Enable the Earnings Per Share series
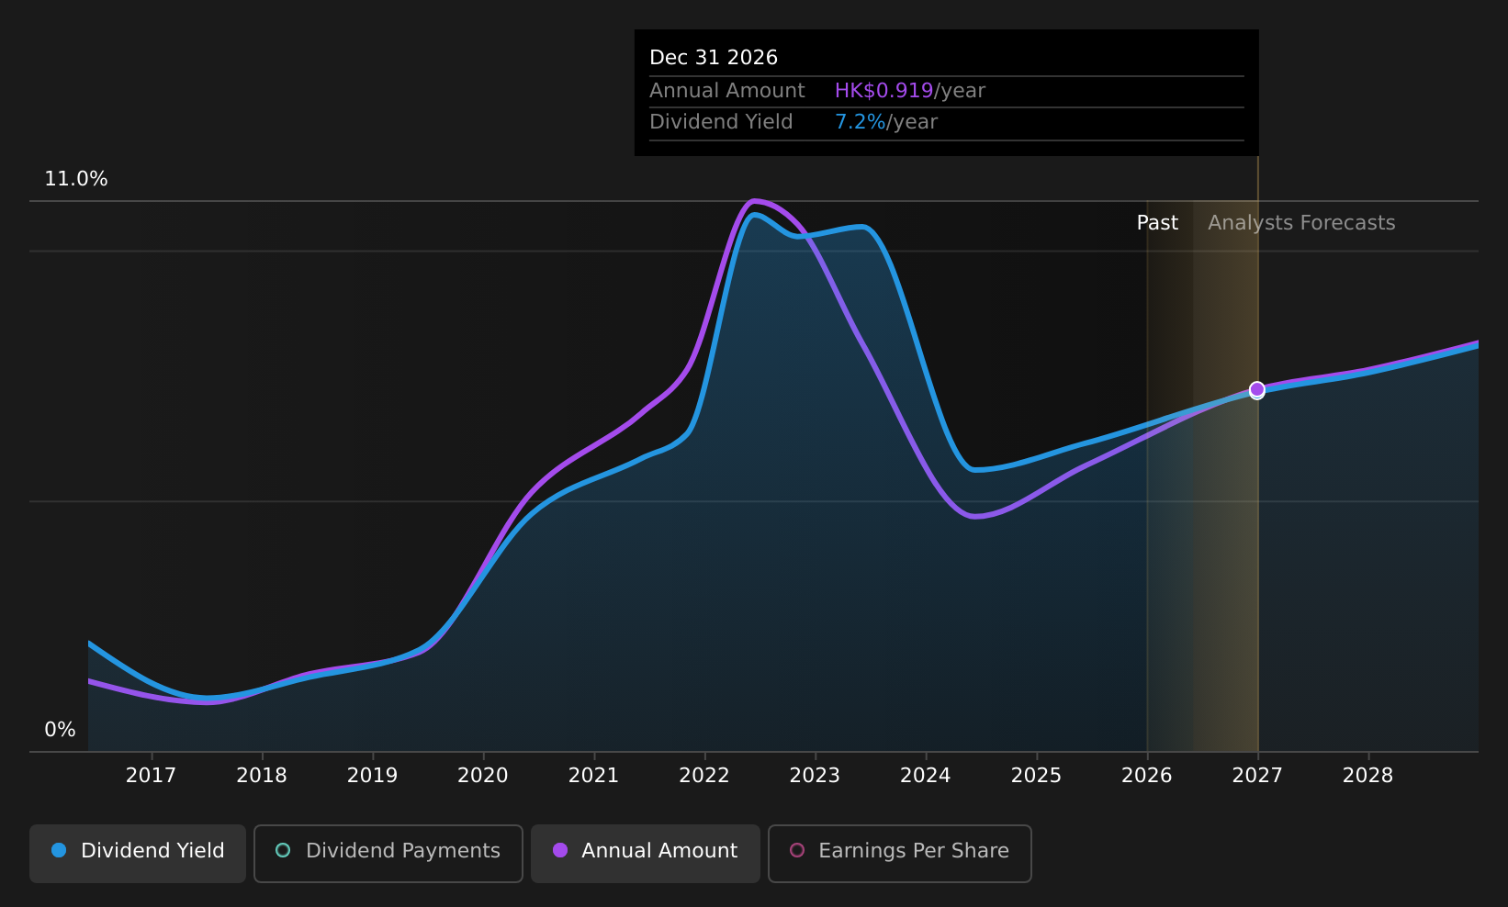Screen dimensions: 1508x907 pos(900,853)
